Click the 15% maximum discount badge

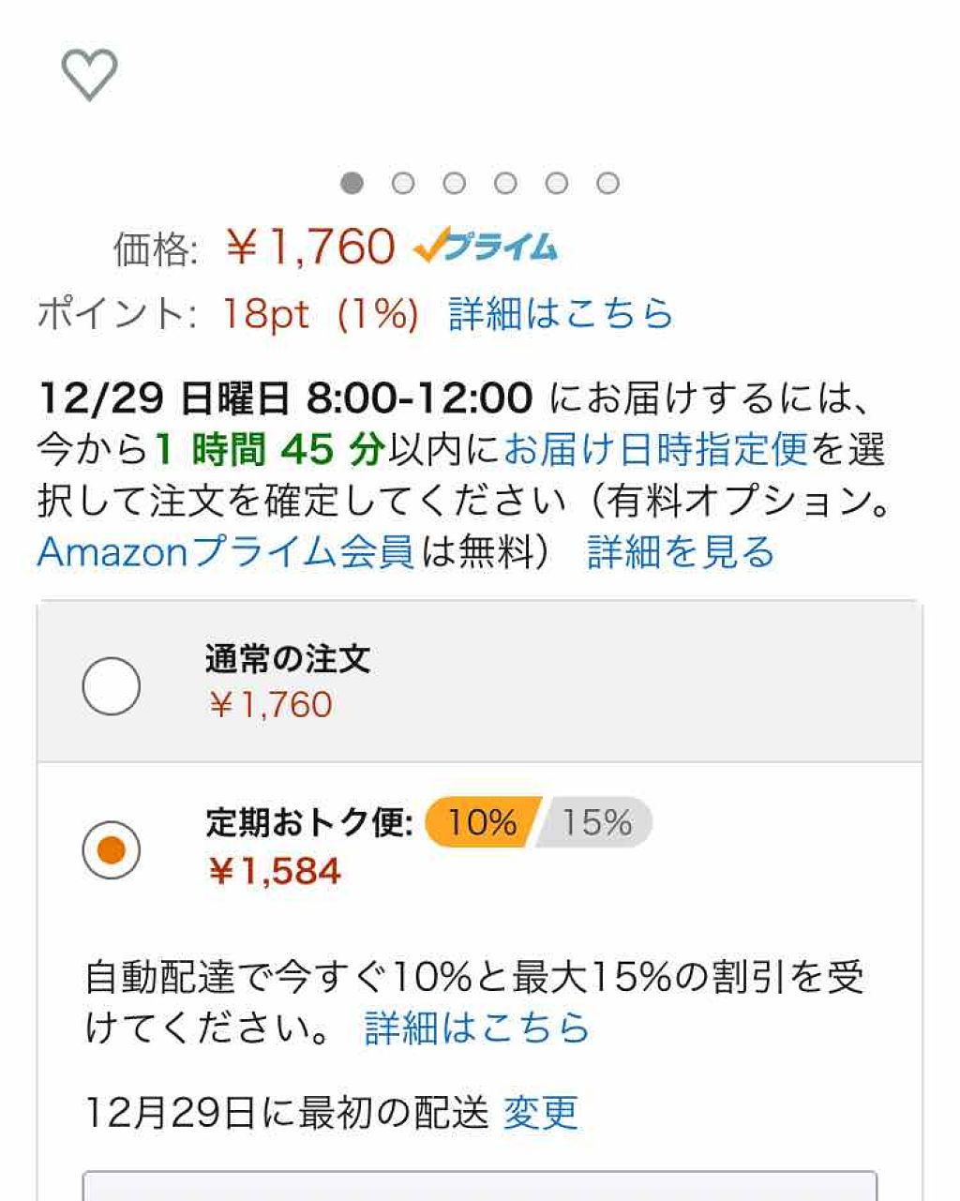tap(598, 822)
